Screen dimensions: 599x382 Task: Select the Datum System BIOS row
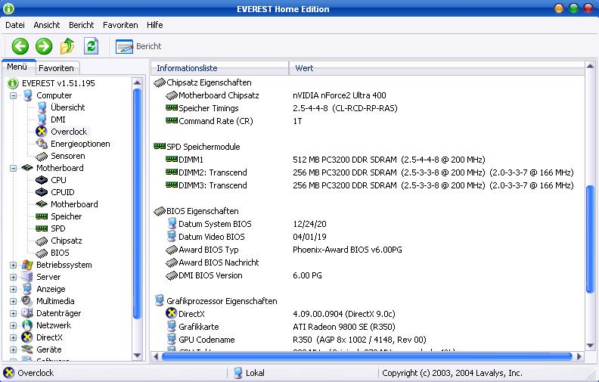pos(367,224)
